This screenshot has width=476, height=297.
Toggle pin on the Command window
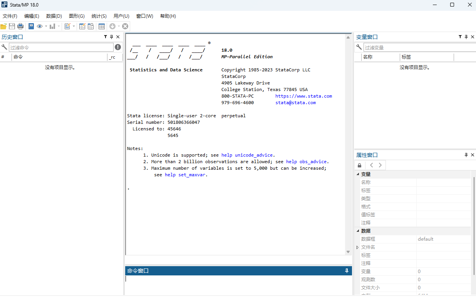coord(347,271)
